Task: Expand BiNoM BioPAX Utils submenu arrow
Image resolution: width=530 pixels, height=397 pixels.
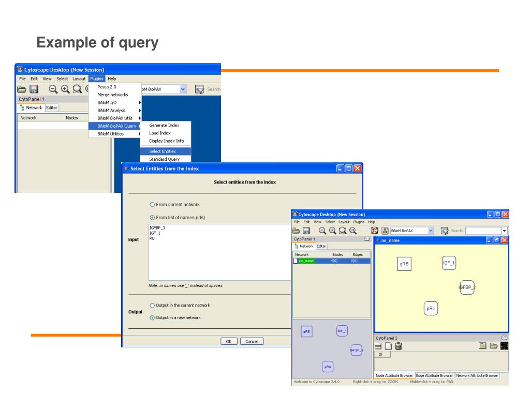Action: pos(140,118)
